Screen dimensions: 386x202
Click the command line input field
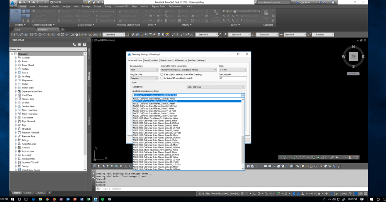[231, 189]
